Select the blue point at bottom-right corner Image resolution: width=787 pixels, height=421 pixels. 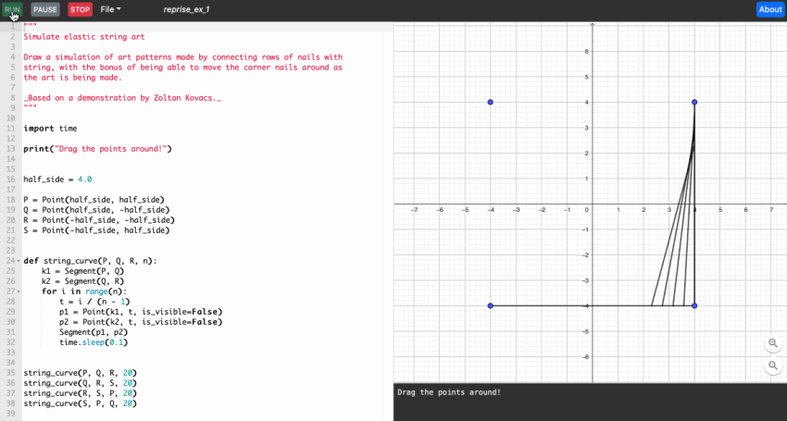694,305
